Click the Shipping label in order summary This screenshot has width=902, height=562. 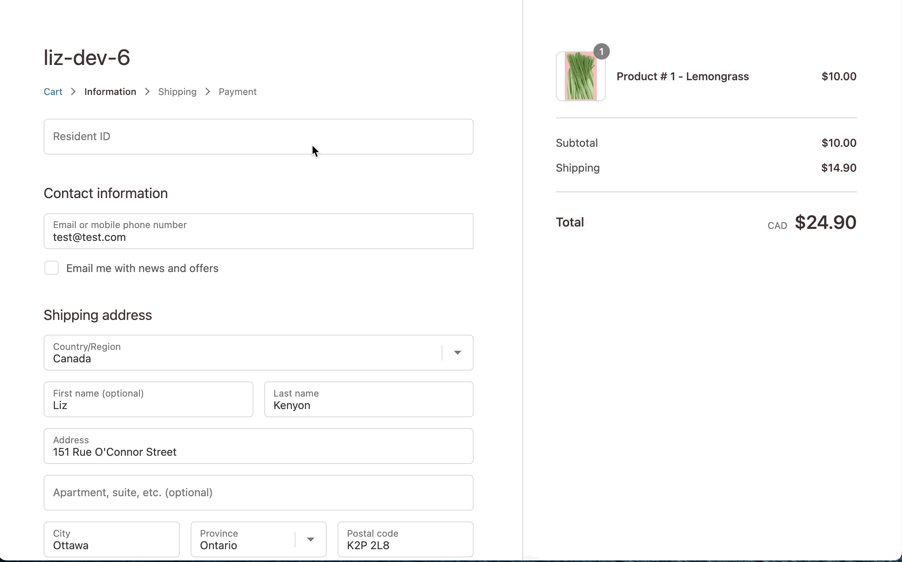click(578, 168)
